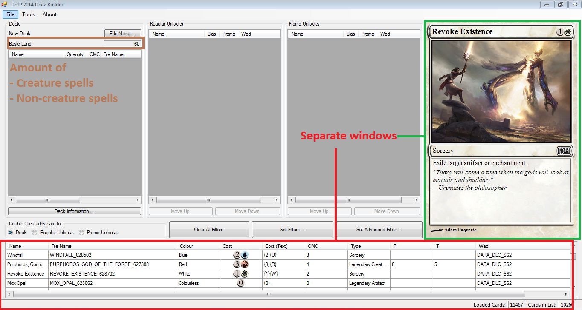
Task: Sort card list by the Colour column header
Action: pos(186,246)
